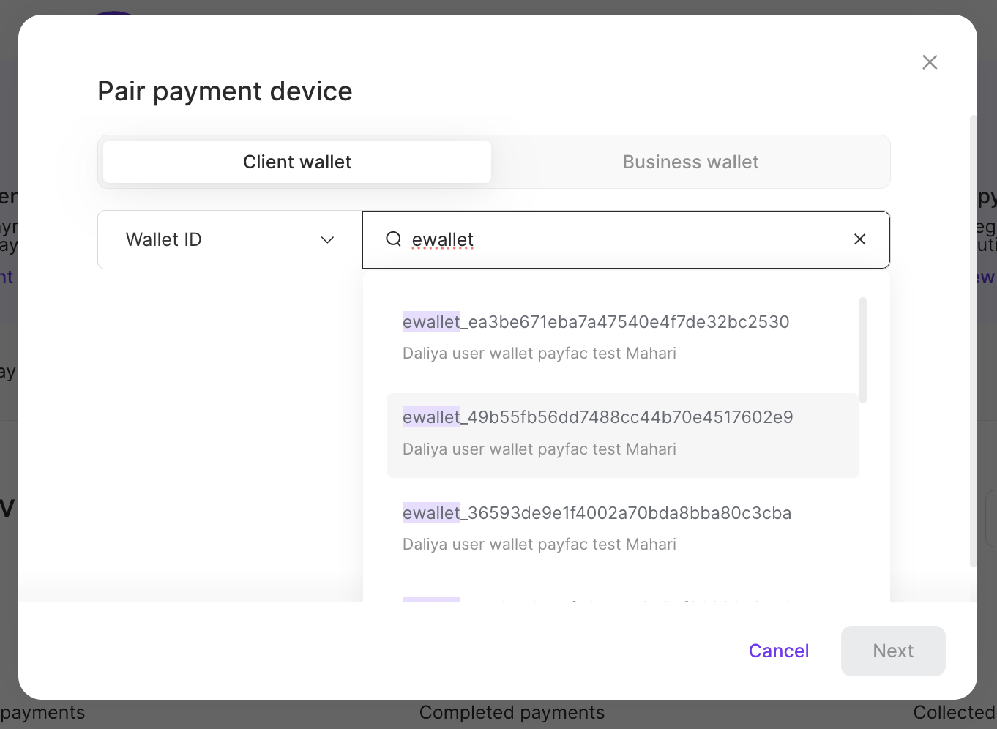Pick wallet ewallet_36593de9e1f4002a70bda8bba80c3cba
This screenshot has height=729, width=997.
tap(597, 513)
